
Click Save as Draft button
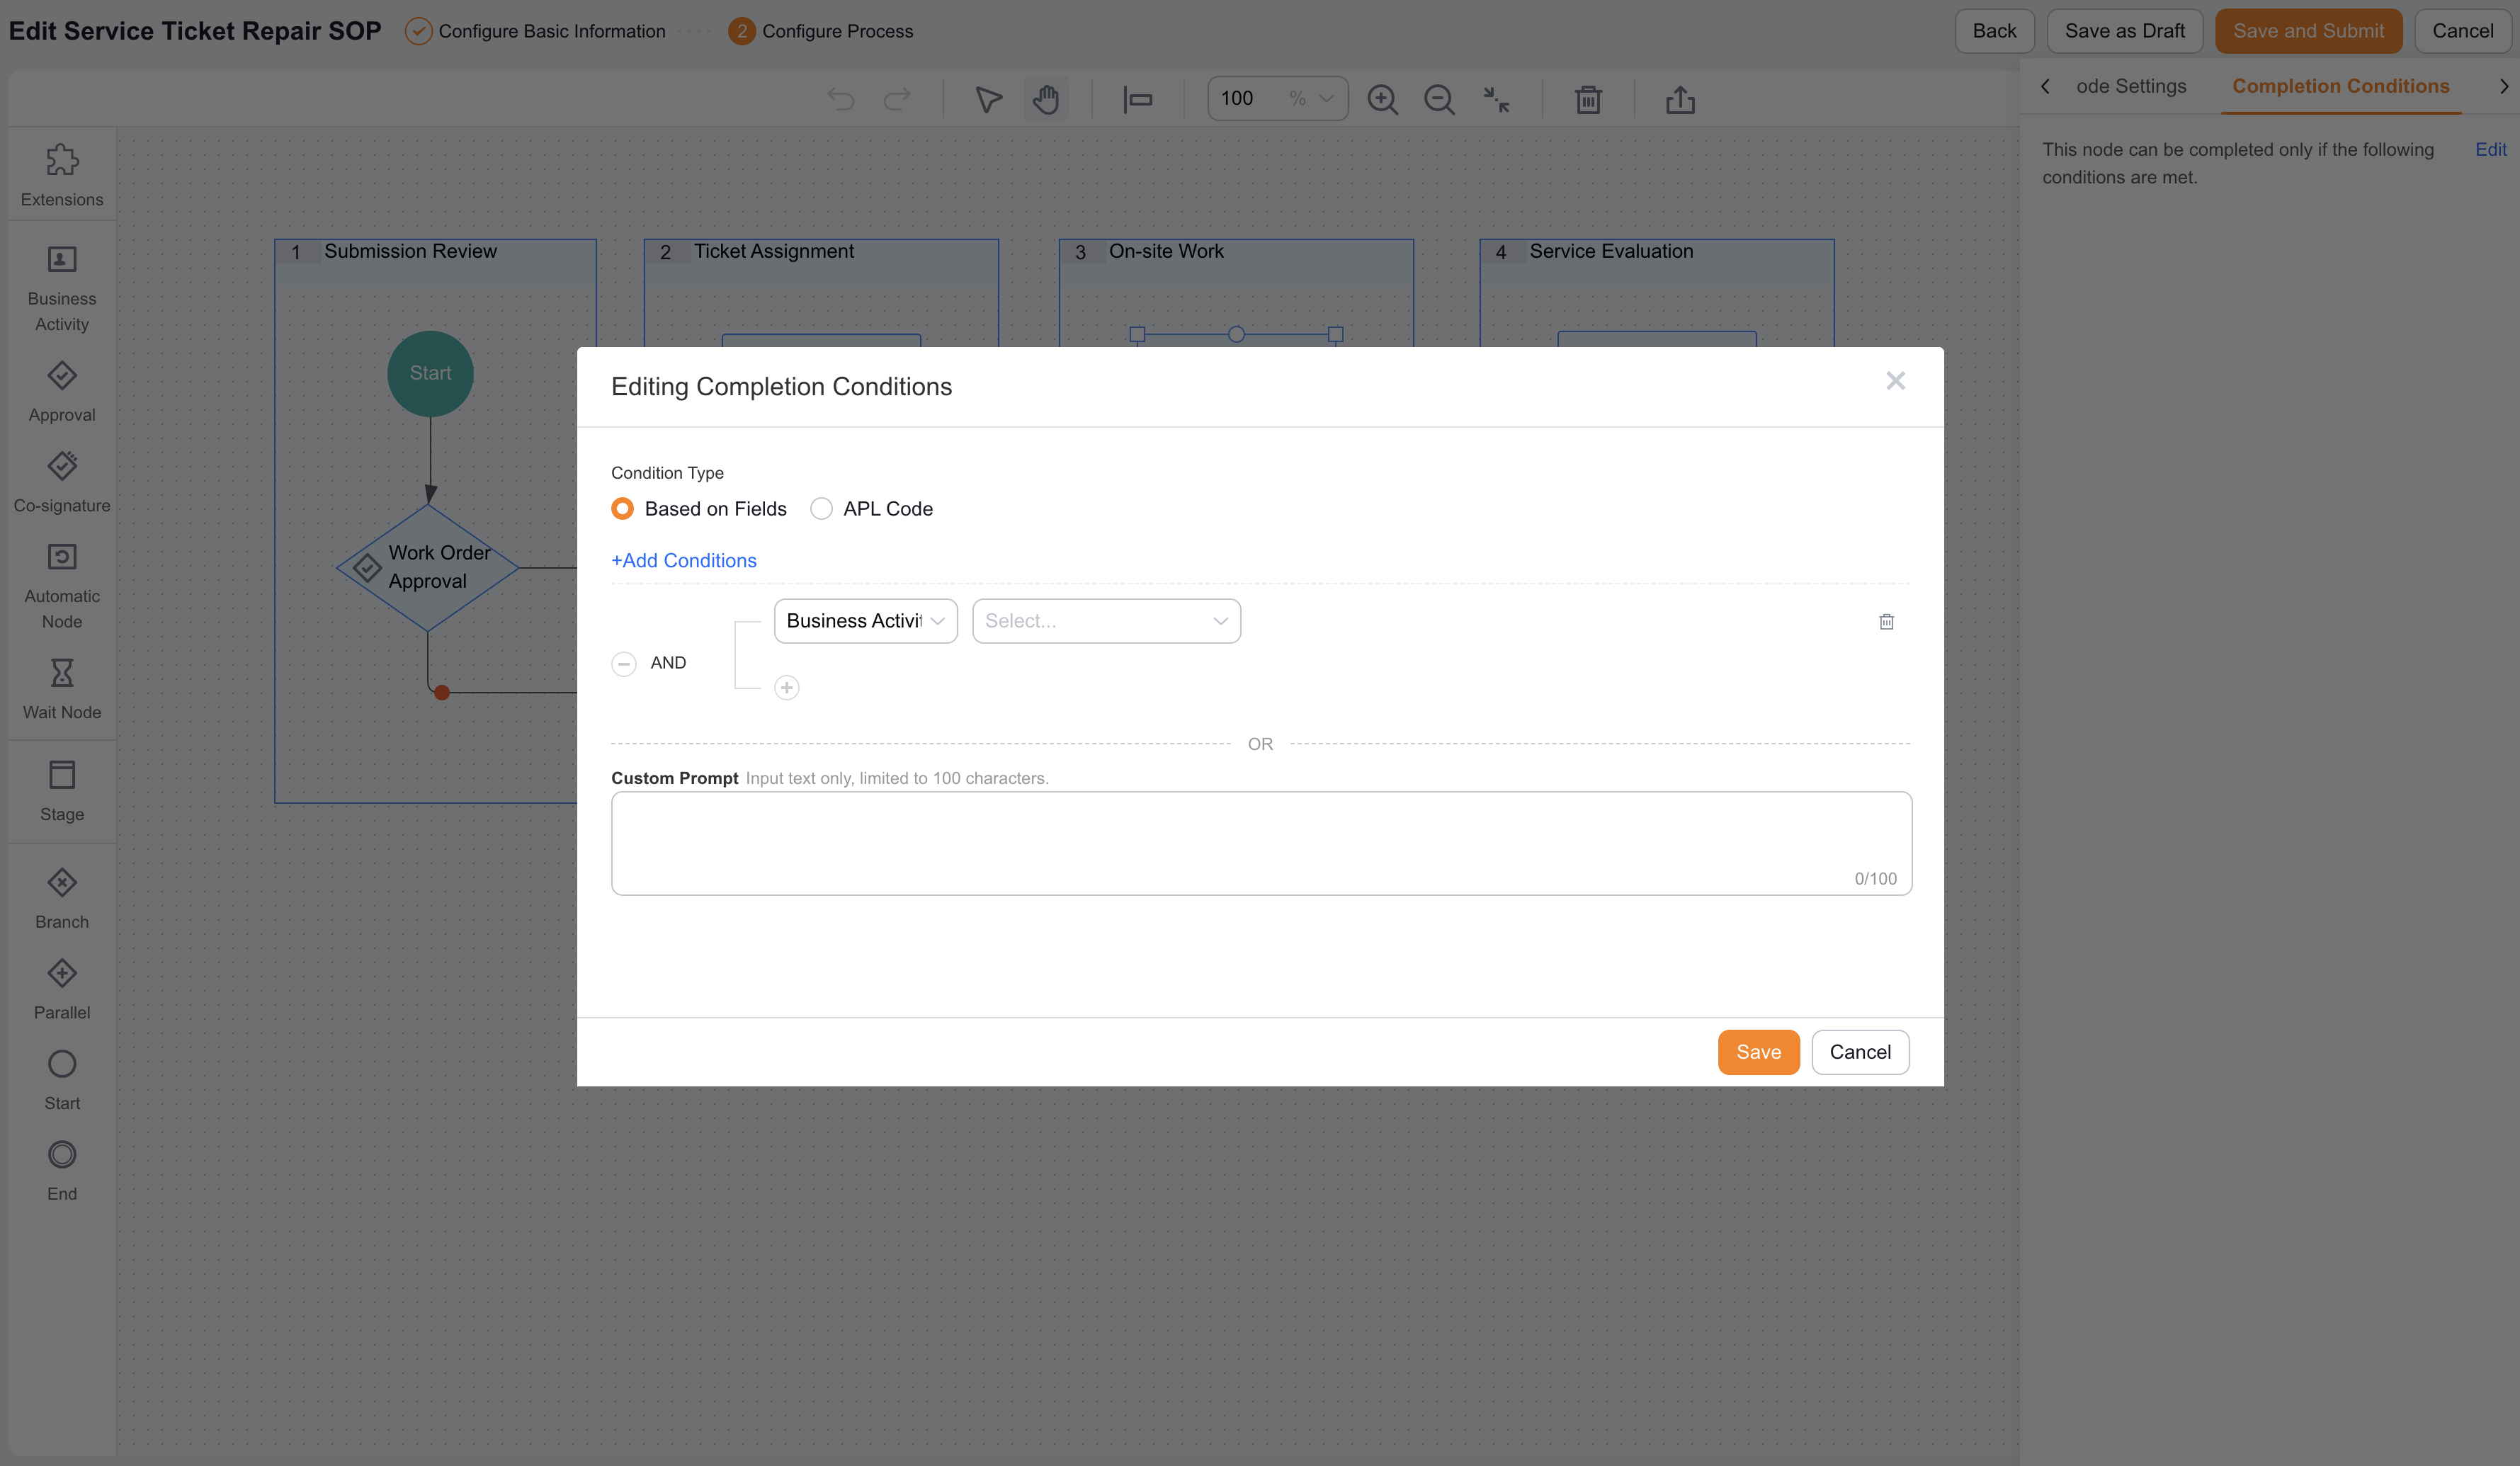click(2125, 31)
